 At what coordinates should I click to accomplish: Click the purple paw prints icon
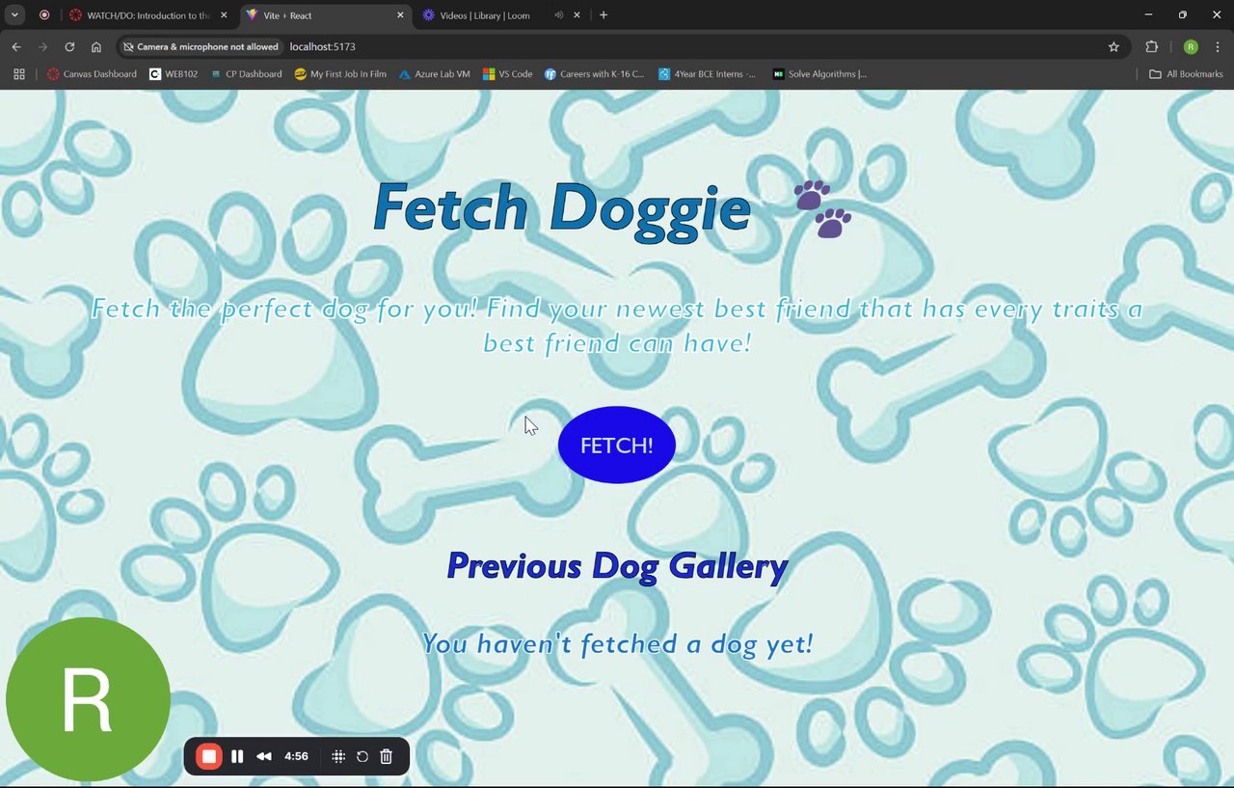(x=822, y=209)
